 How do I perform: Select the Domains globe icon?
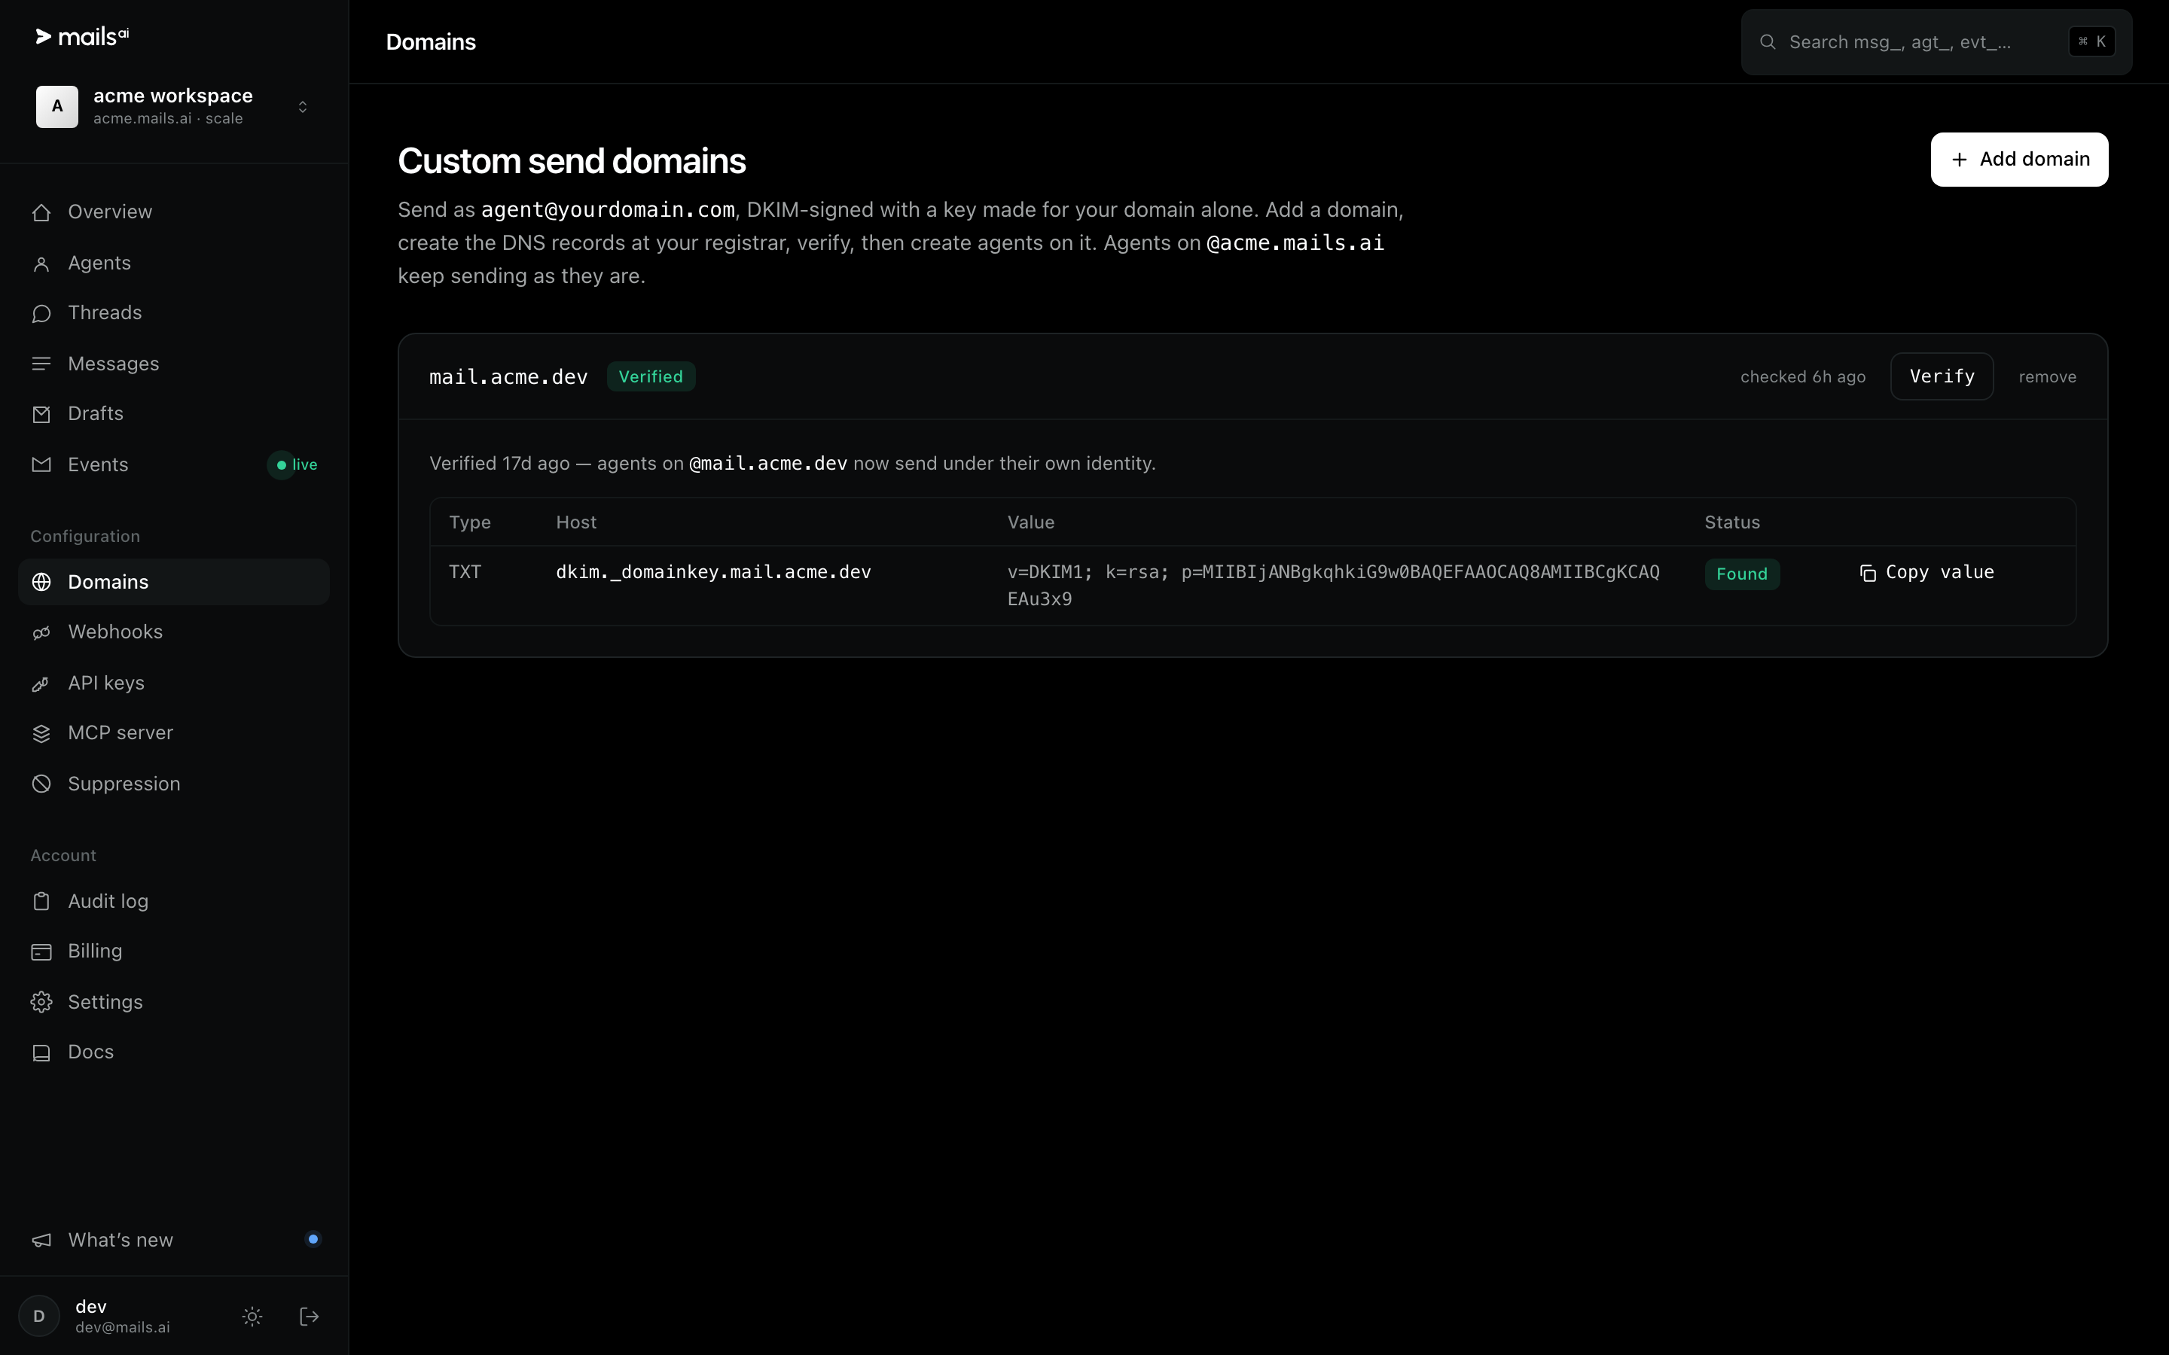tap(41, 583)
